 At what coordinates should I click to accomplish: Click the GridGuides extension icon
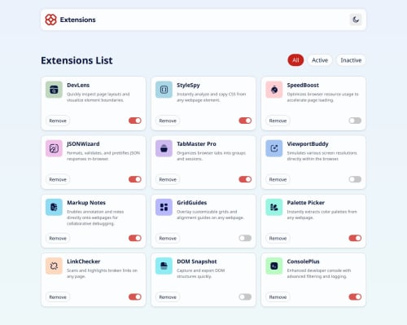(164, 207)
